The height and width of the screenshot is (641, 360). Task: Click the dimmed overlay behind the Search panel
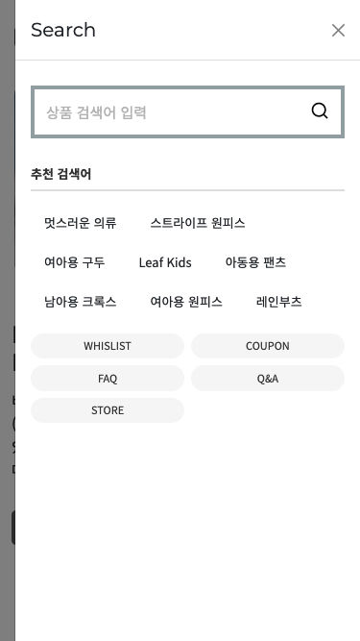click(8, 321)
